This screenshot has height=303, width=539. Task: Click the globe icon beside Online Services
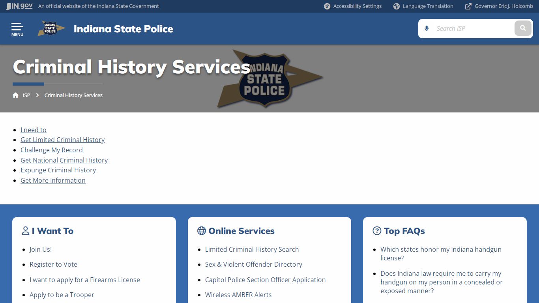[x=201, y=231]
